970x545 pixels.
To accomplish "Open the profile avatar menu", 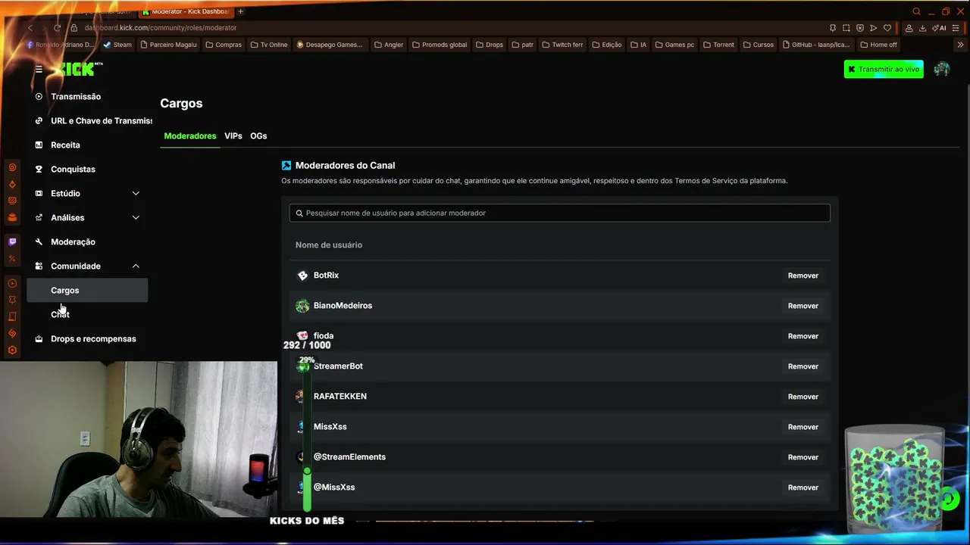I will click(x=942, y=69).
